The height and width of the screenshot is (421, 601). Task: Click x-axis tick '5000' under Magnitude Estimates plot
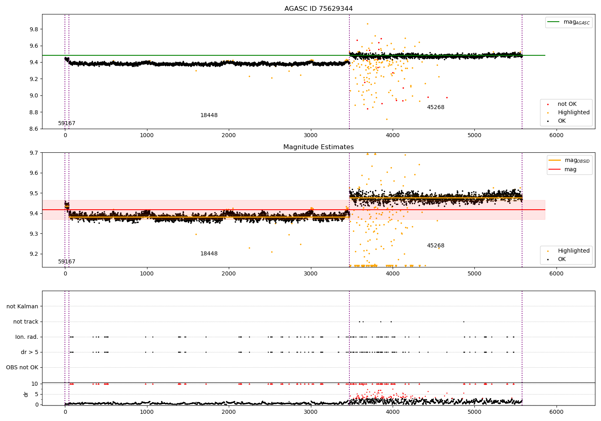tap(474, 274)
